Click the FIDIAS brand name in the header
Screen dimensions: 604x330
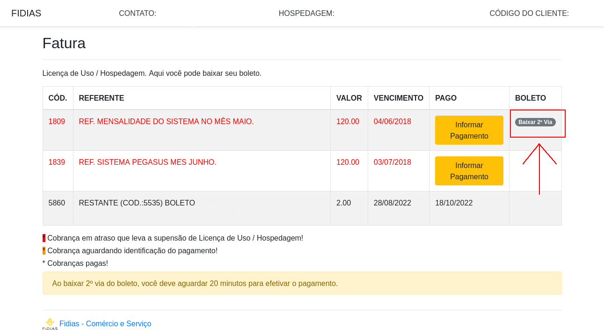pos(26,13)
